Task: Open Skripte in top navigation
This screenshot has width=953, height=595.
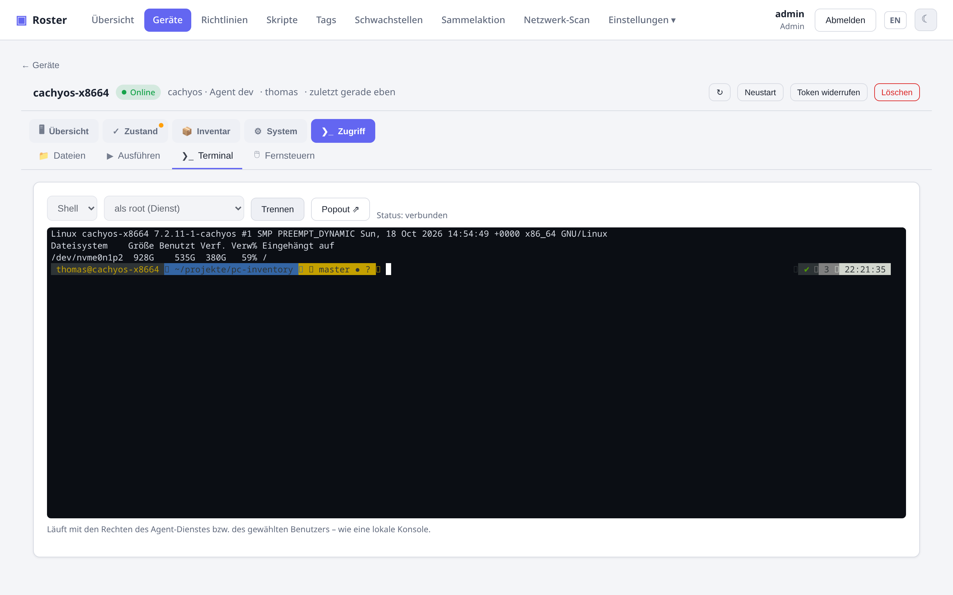Action: 282,20
